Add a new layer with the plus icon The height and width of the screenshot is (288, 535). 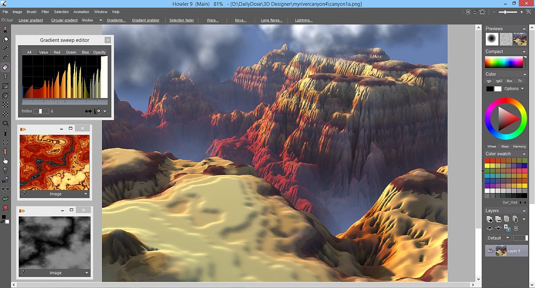(x=490, y=219)
